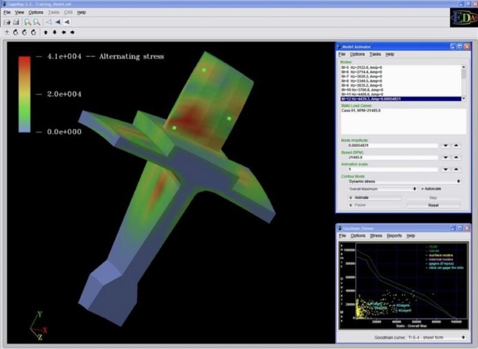Click the first magnifier zoom icon

point(28,22)
